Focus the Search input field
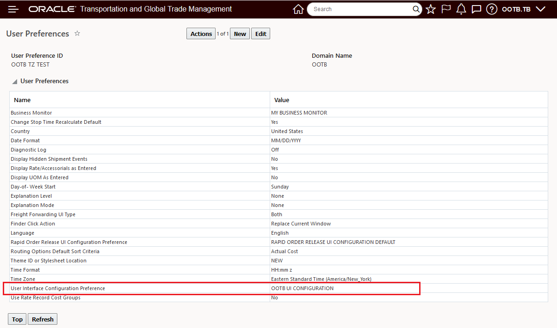The height and width of the screenshot is (328, 557). [361, 9]
